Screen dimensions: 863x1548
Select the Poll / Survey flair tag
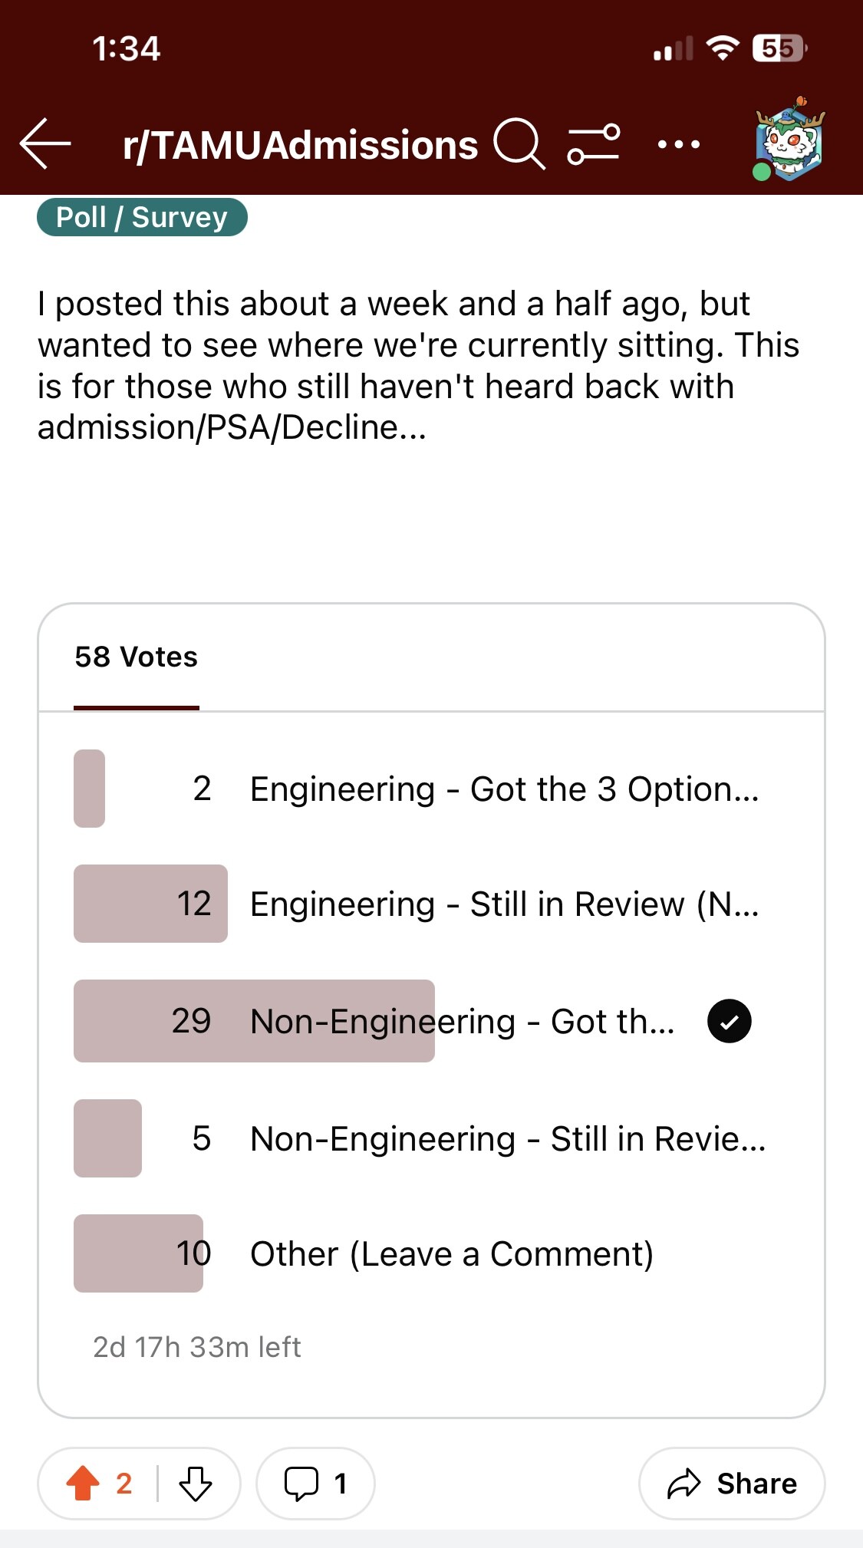click(142, 217)
